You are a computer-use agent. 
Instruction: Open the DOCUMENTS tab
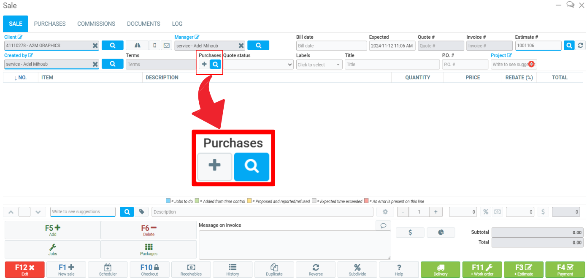(143, 24)
